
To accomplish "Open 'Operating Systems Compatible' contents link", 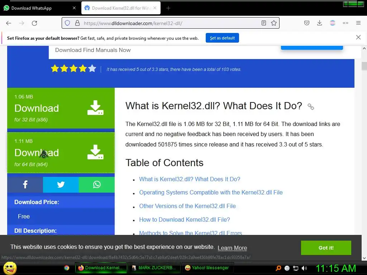I will click(x=211, y=192).
